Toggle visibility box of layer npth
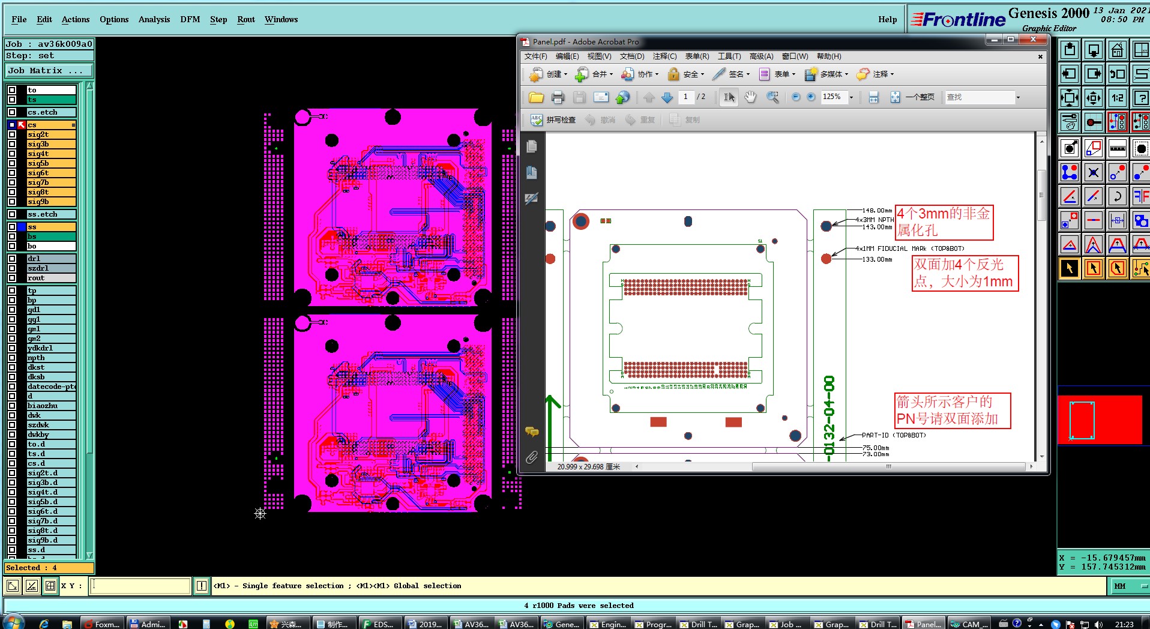 12,358
